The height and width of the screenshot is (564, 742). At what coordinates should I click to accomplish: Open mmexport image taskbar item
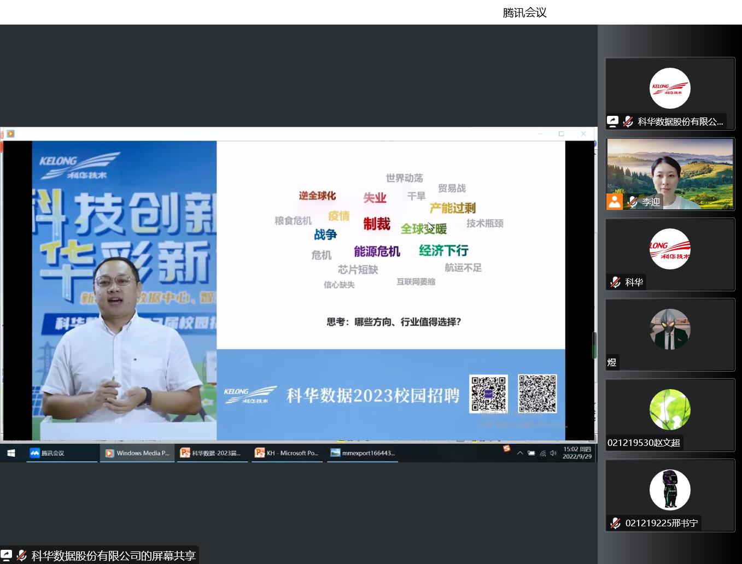[x=363, y=453]
